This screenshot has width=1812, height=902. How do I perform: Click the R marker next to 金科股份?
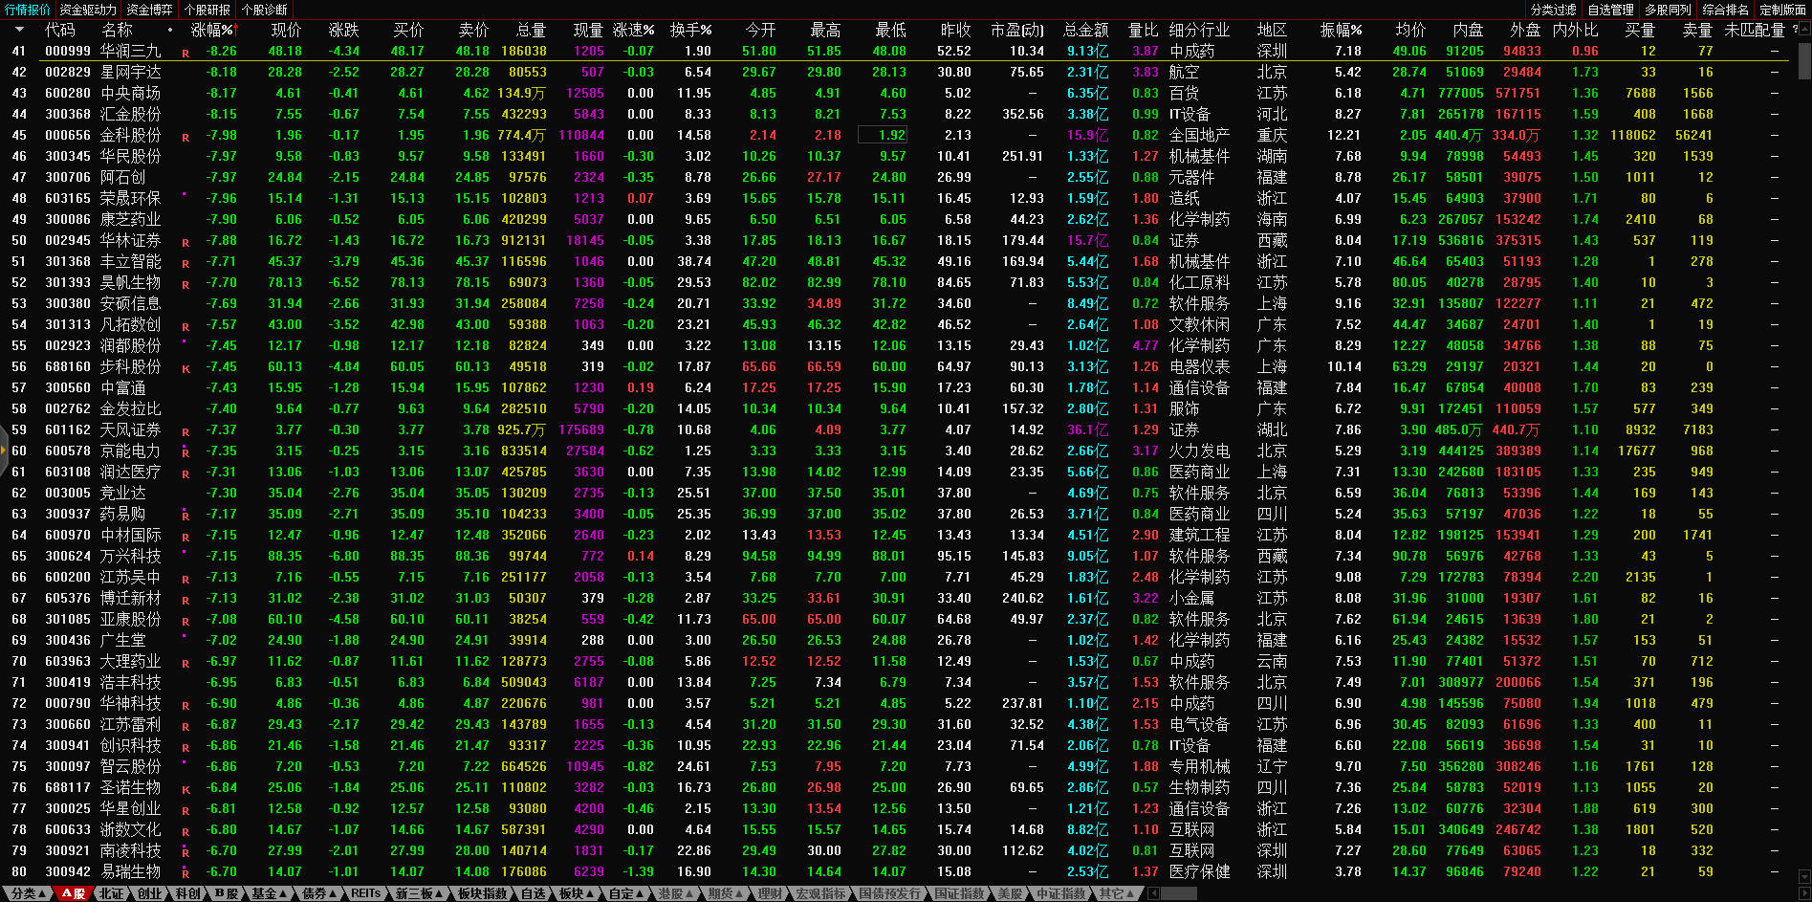[186, 137]
